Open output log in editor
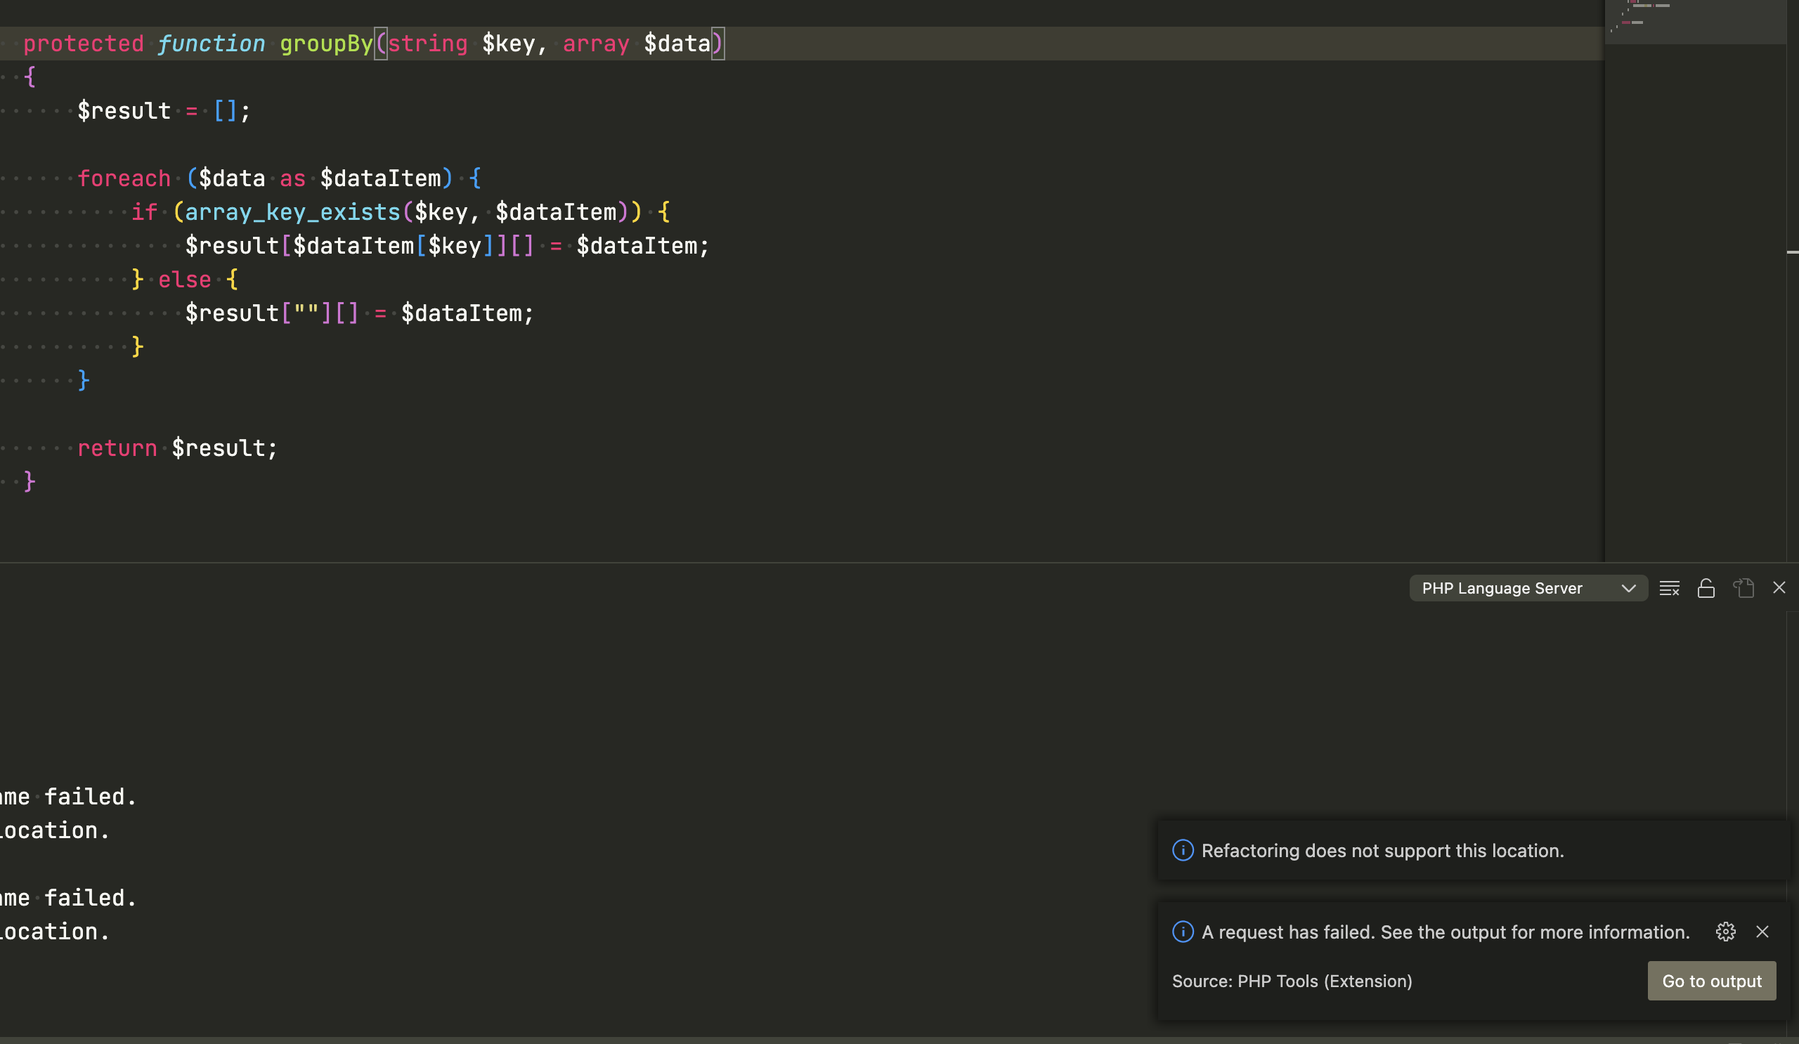 [x=1743, y=588]
